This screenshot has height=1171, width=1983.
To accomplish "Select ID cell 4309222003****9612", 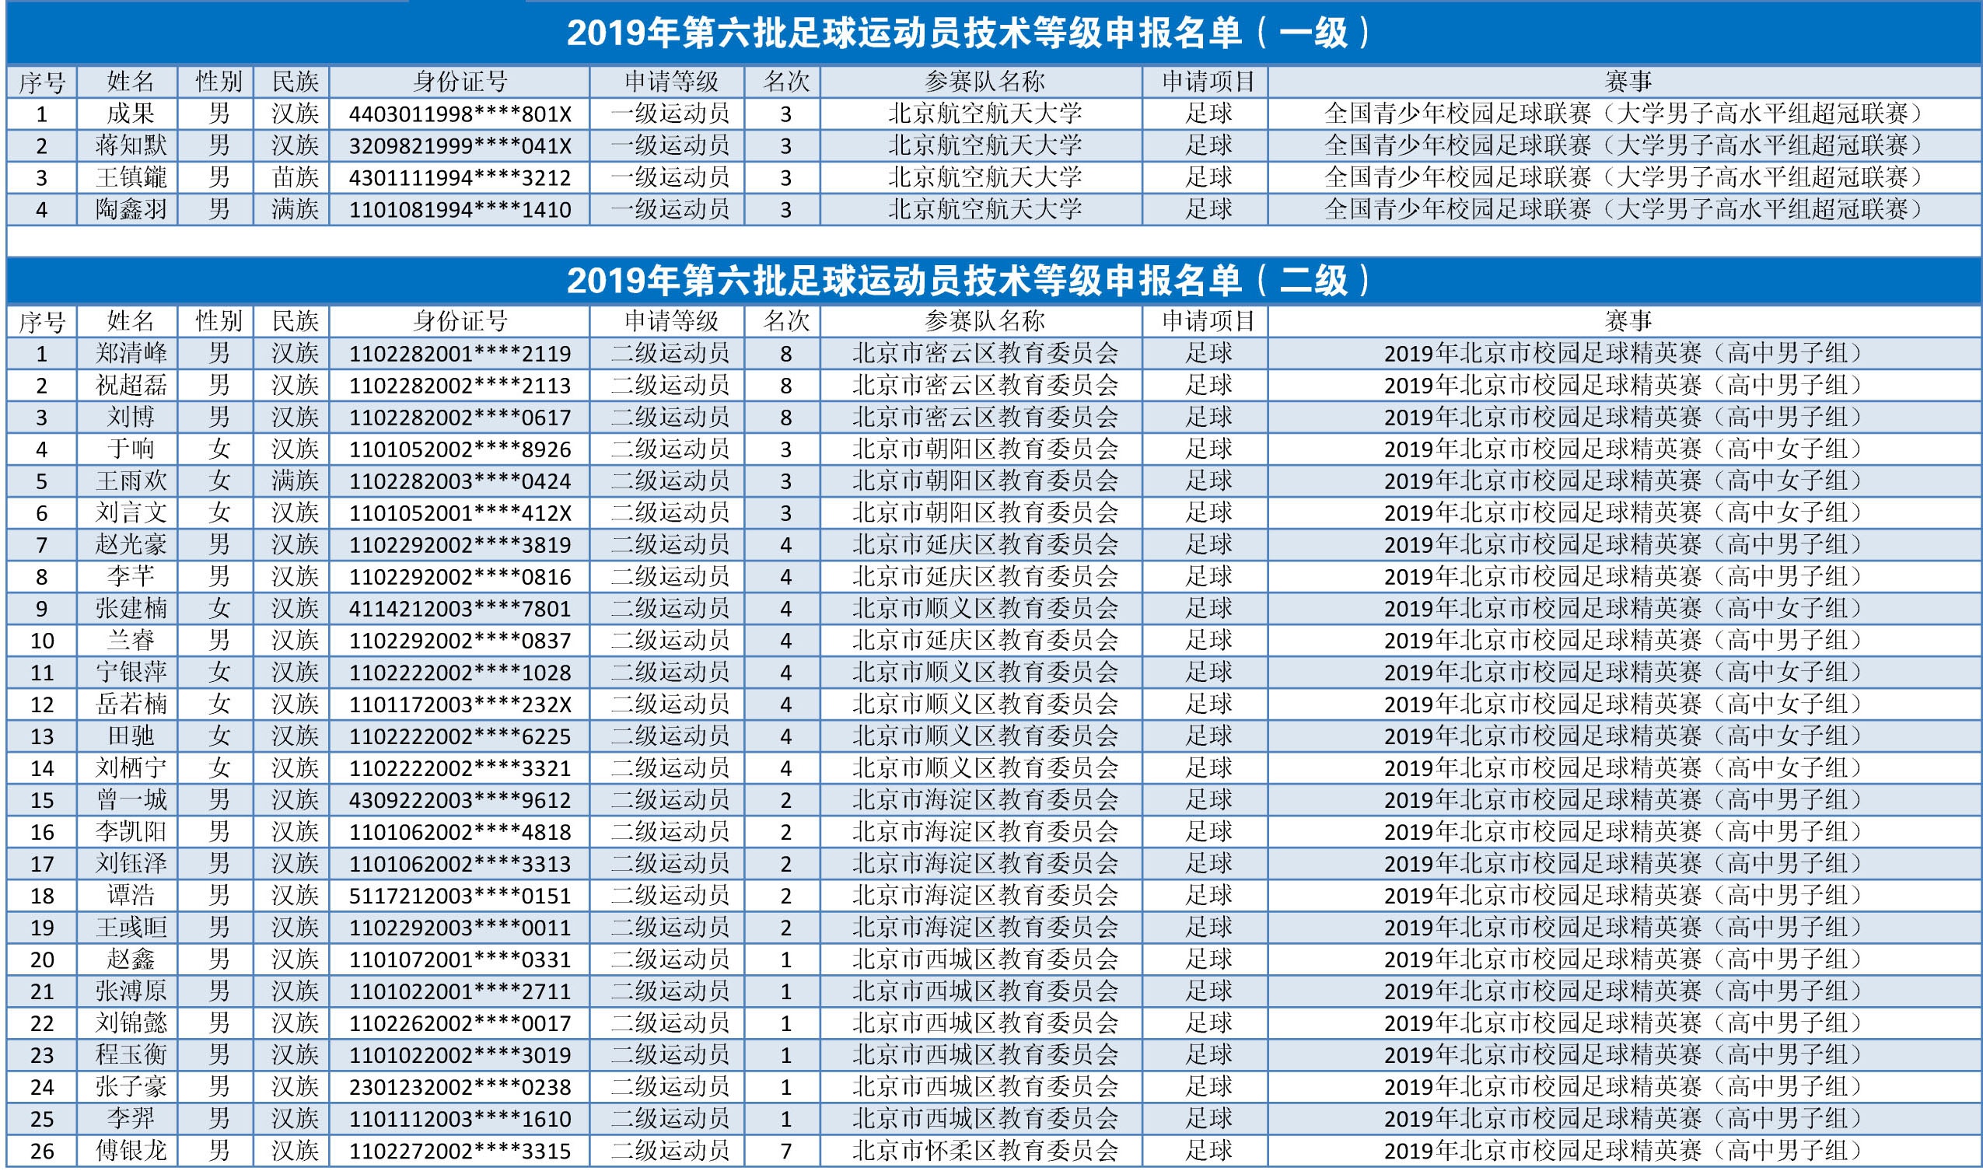I will point(460,800).
